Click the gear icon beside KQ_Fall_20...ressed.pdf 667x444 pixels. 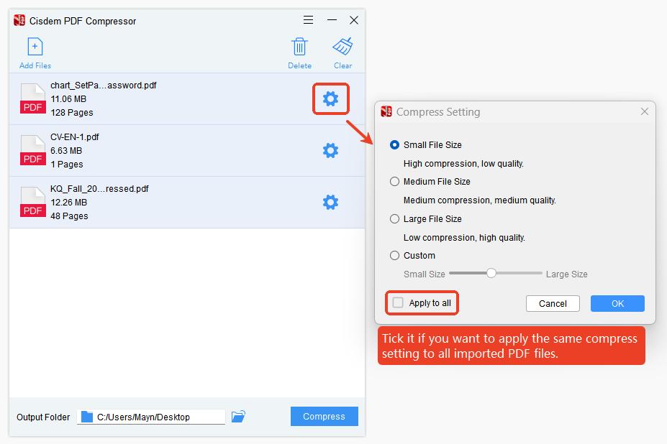point(330,202)
